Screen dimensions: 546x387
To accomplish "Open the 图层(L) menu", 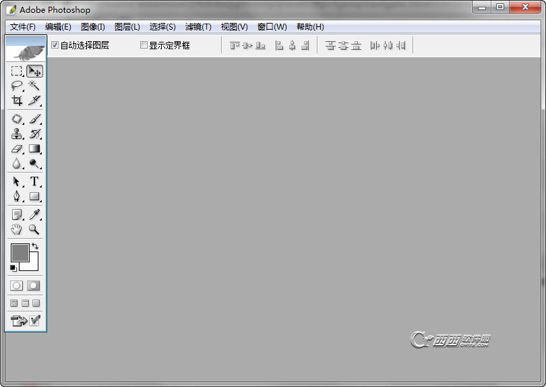I will click(x=127, y=27).
